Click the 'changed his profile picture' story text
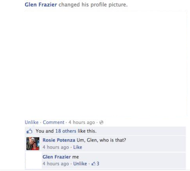Image resolution: width=190 pixels, height=171 pixels. click(x=93, y=5)
